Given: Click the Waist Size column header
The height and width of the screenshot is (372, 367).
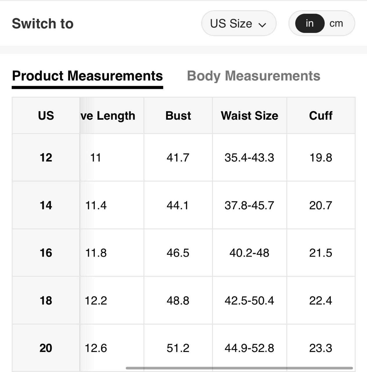Looking at the screenshot, I should tap(249, 116).
